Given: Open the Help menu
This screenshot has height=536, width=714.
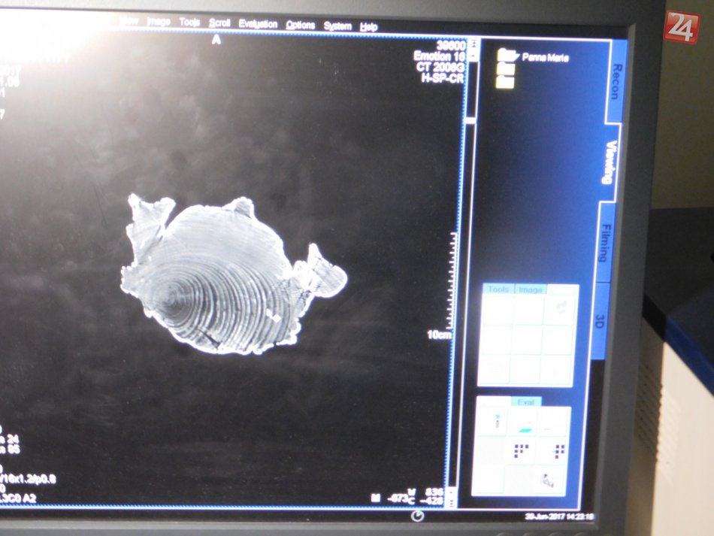Looking at the screenshot, I should click(x=368, y=26).
